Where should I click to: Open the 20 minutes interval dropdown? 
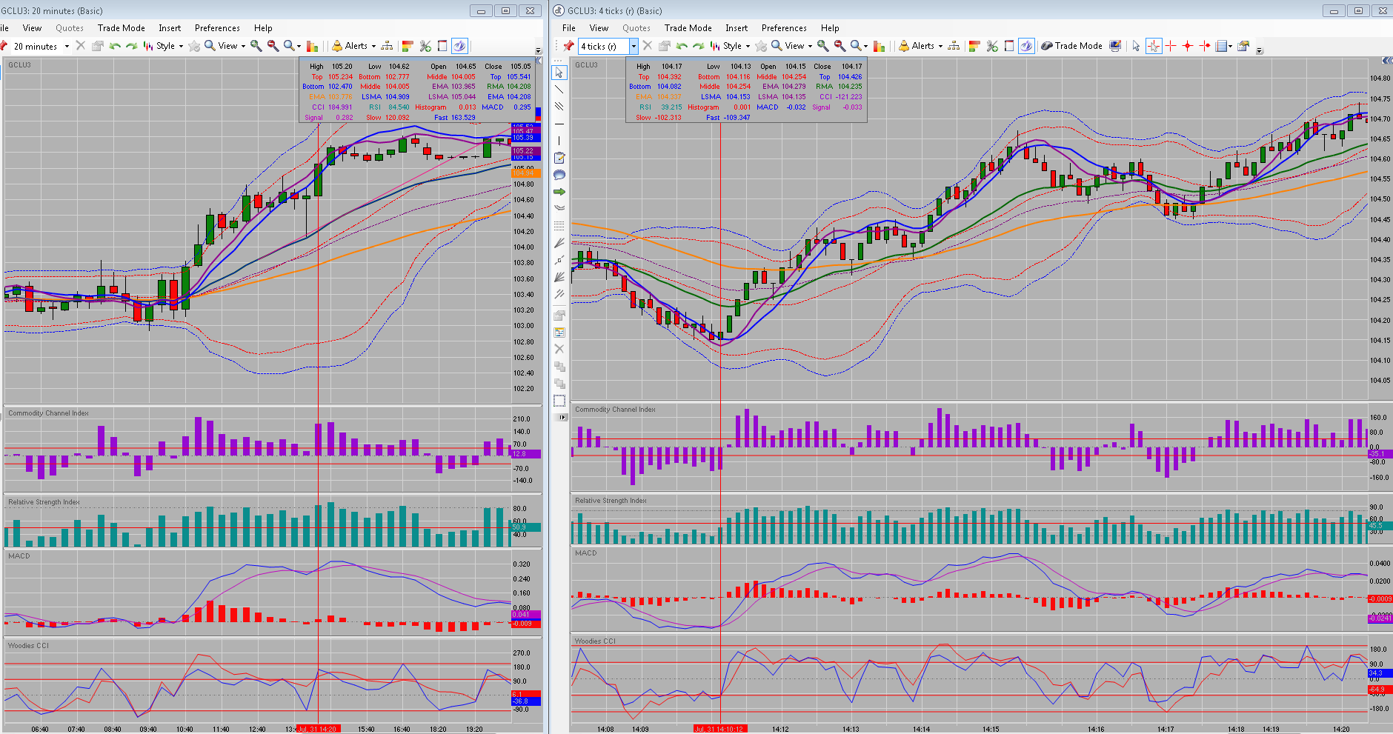(x=67, y=46)
